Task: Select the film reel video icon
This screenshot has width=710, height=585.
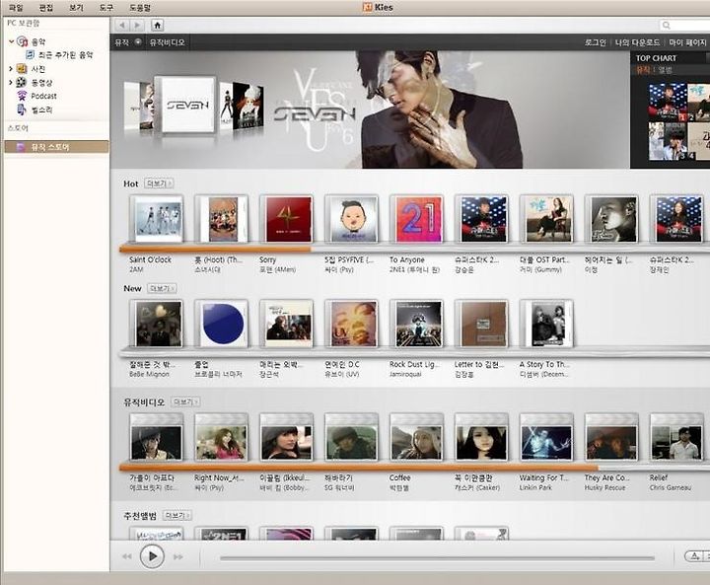Action: pyautogui.click(x=22, y=83)
